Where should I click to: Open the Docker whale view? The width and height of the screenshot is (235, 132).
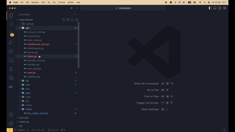11,87
